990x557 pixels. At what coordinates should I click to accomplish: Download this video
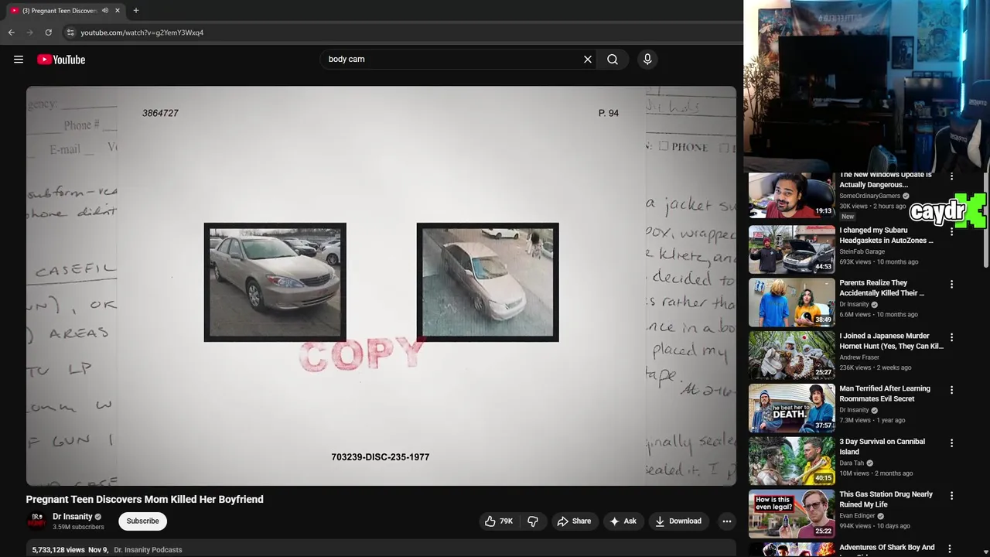(x=678, y=521)
